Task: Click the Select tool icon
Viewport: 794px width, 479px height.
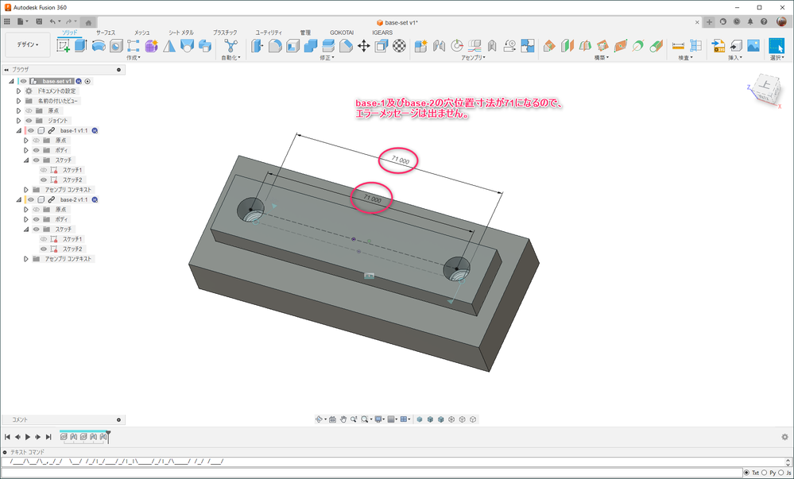Action: point(776,46)
